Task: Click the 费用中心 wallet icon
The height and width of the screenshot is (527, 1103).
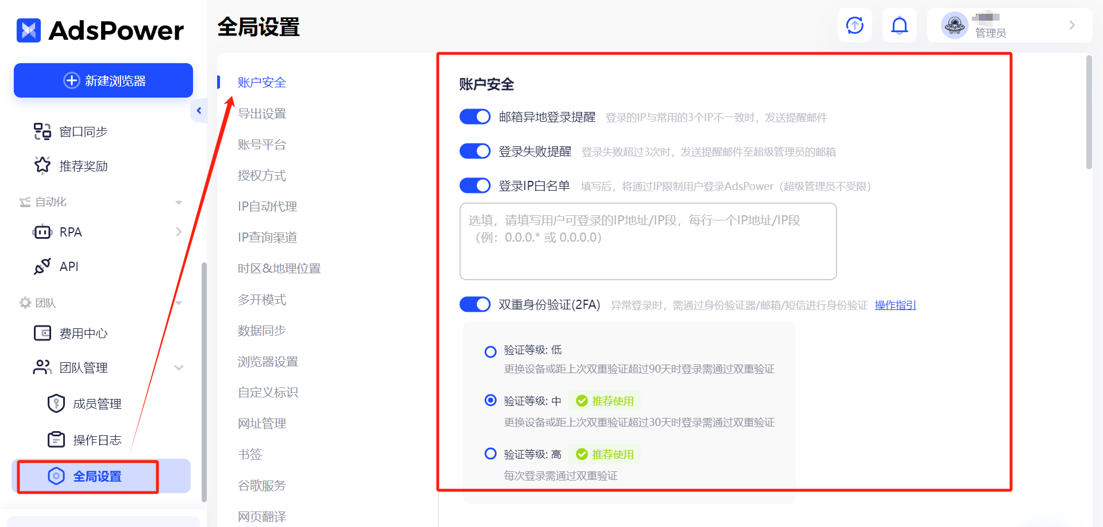Action: [x=42, y=333]
